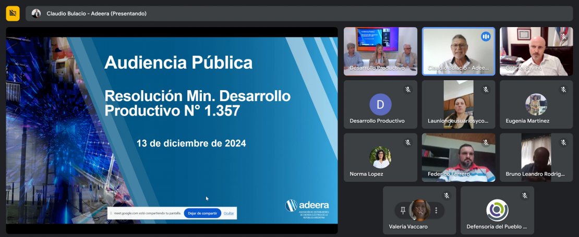Open more options on Valeria Vaccaro's tile
The width and height of the screenshot is (579, 237).
coord(436,210)
